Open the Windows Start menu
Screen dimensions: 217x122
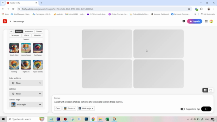coord(3,119)
